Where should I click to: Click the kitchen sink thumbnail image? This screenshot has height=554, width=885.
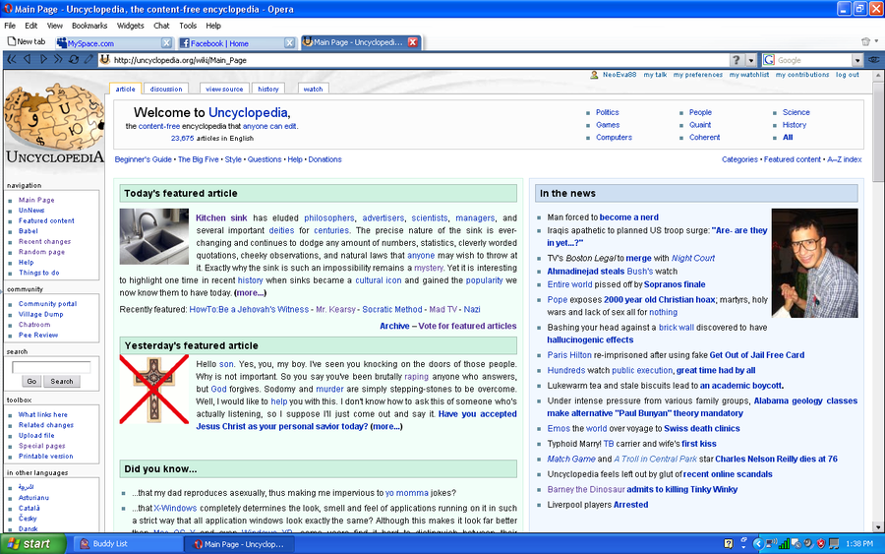pos(154,236)
